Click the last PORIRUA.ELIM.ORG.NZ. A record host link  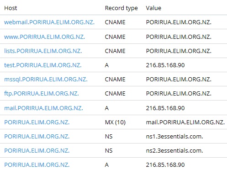pos(37,165)
